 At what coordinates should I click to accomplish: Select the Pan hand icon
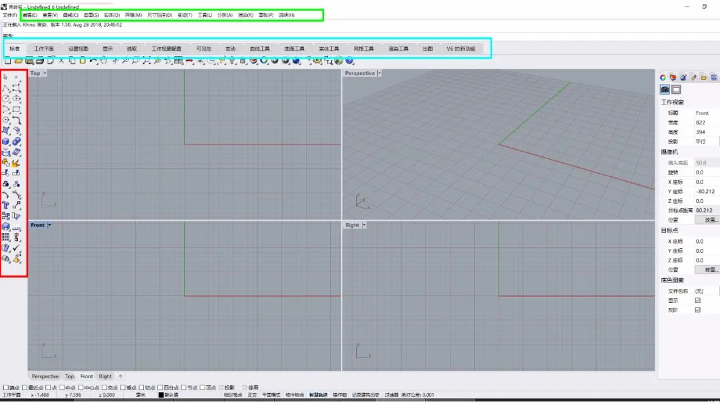tap(104, 60)
